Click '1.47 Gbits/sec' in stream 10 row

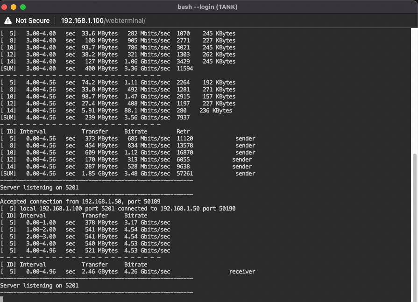pyautogui.click(x=147, y=97)
